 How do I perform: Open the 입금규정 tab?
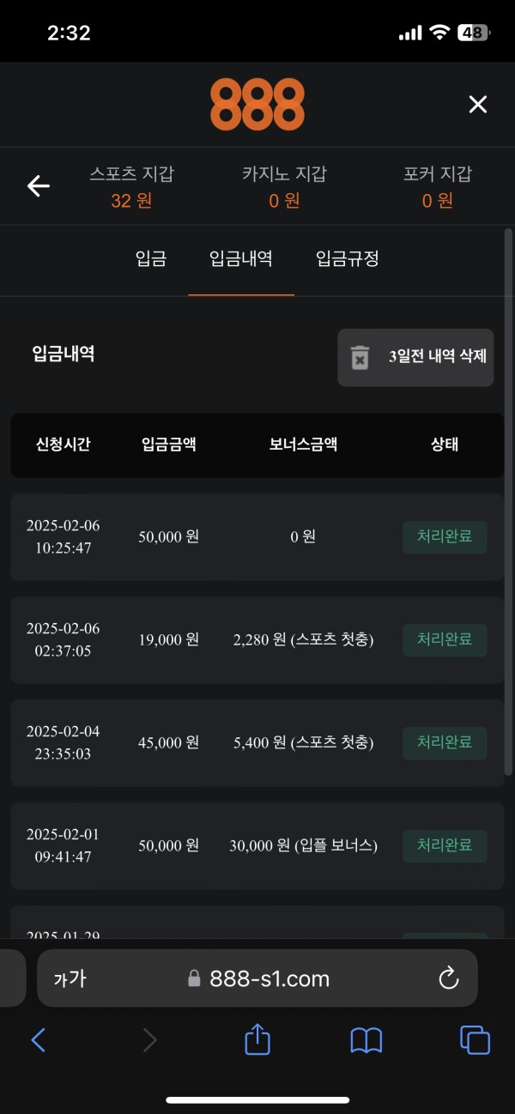coord(346,260)
